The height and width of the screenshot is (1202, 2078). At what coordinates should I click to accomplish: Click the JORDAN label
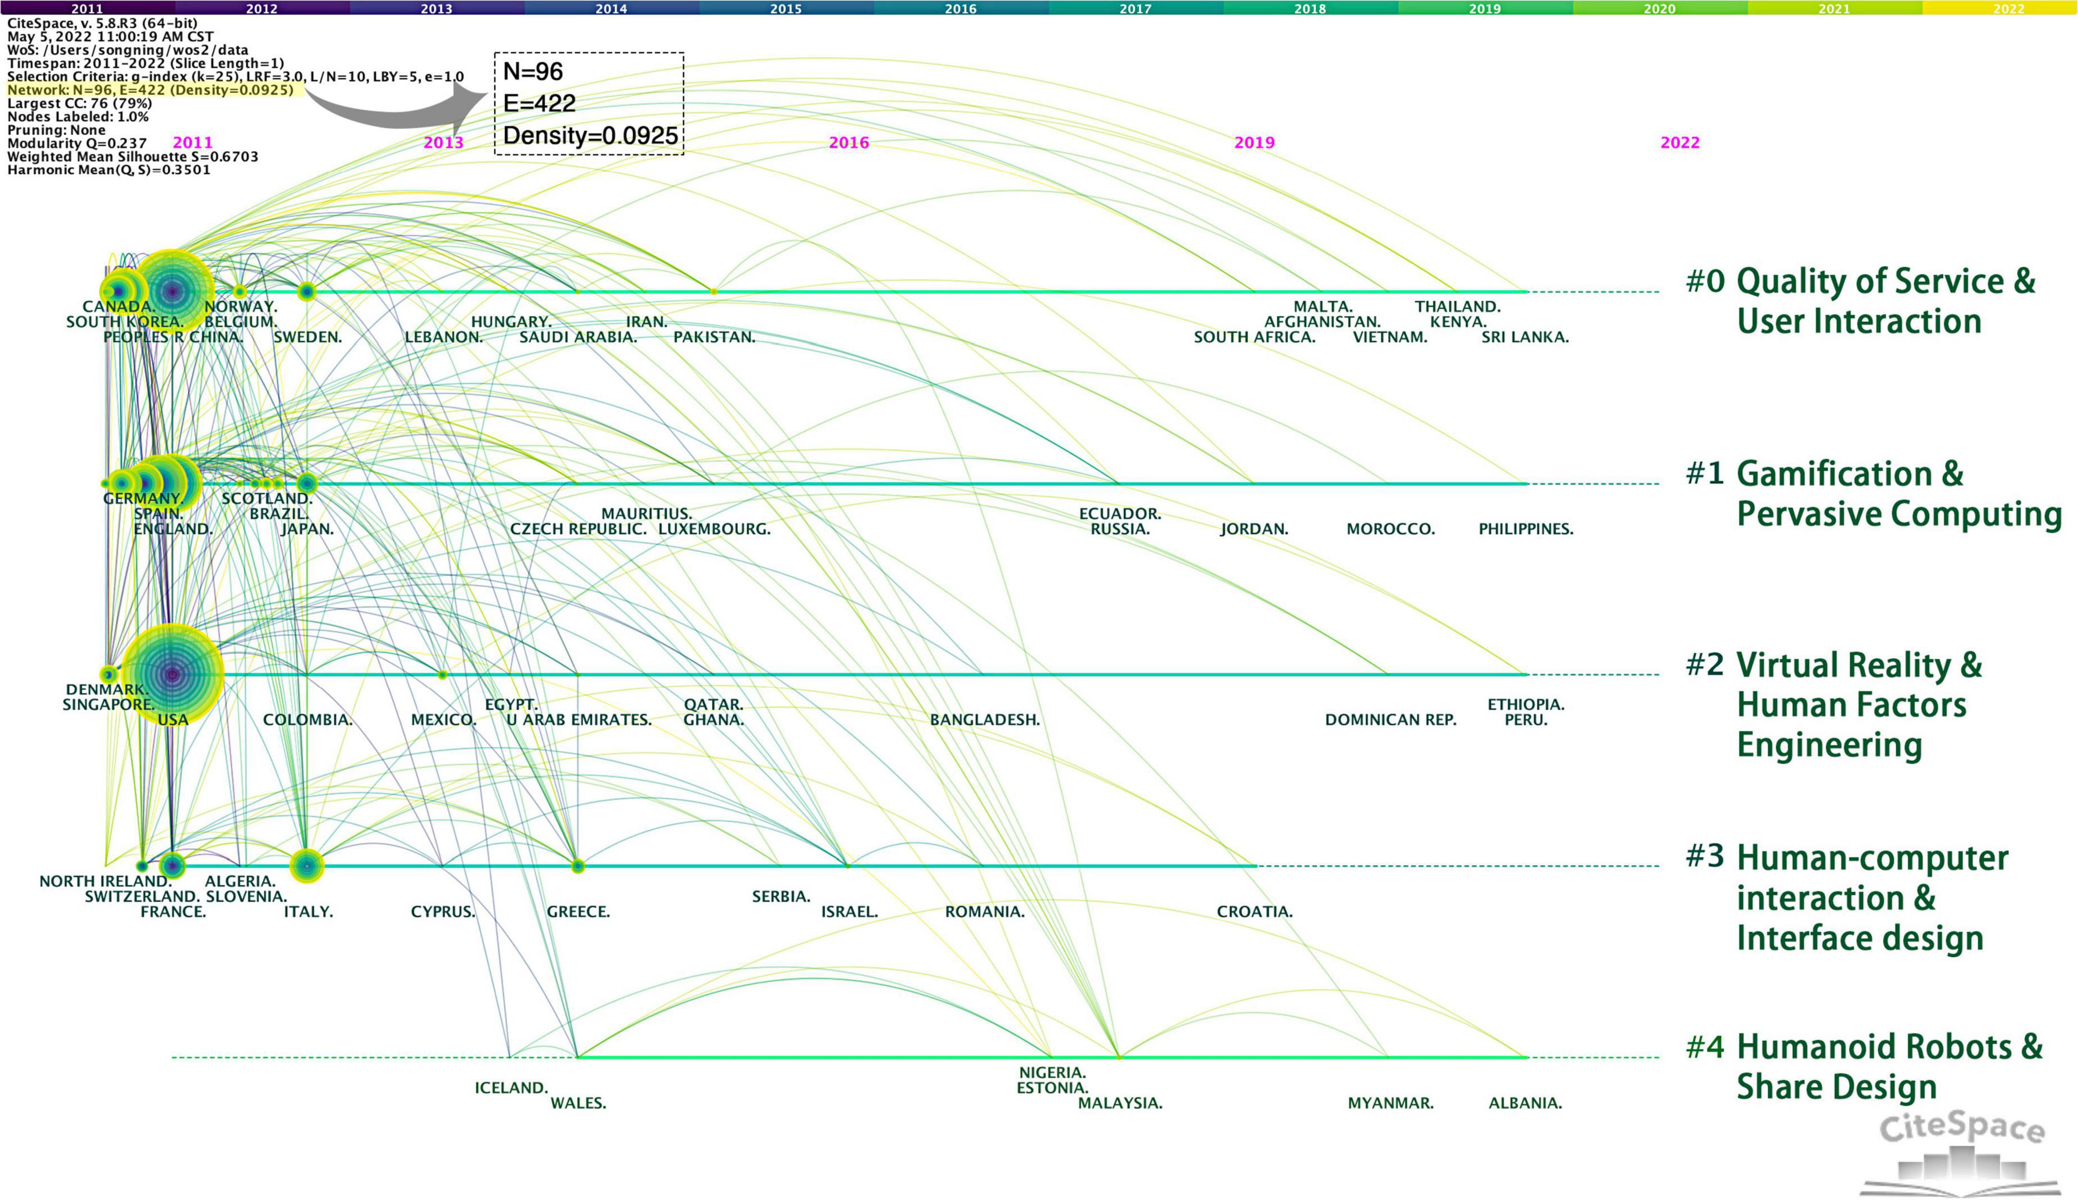pos(1254,530)
